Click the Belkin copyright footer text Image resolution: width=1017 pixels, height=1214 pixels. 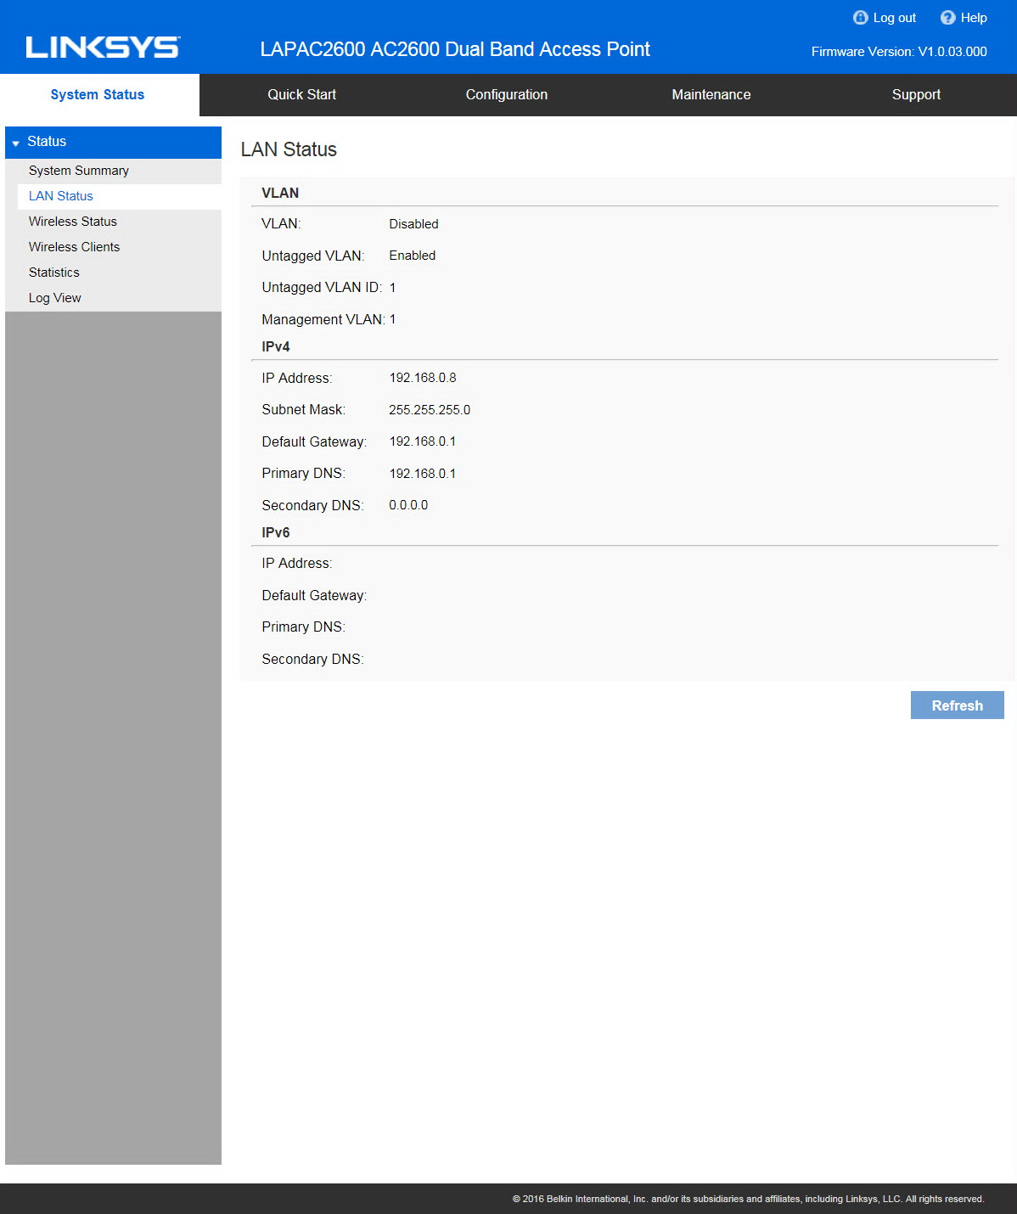[748, 1199]
